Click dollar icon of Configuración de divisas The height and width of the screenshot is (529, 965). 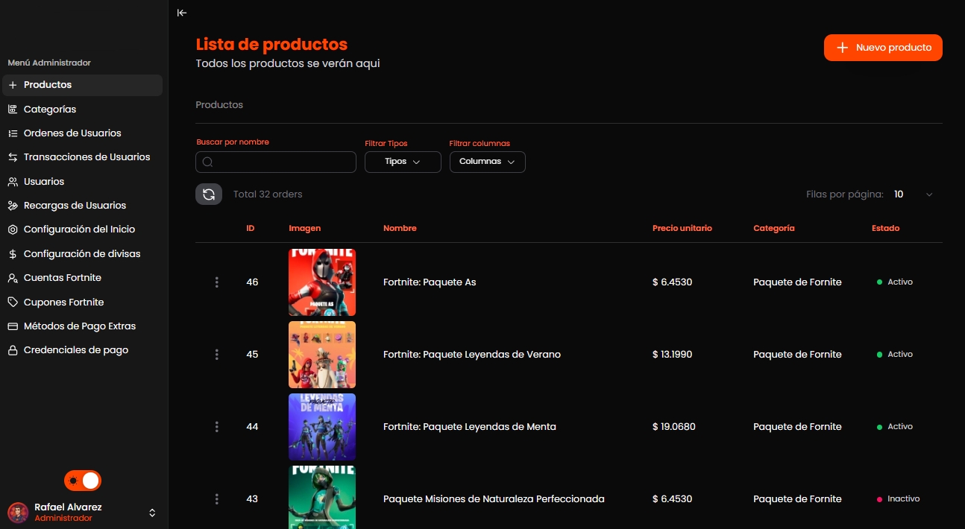[x=13, y=254]
